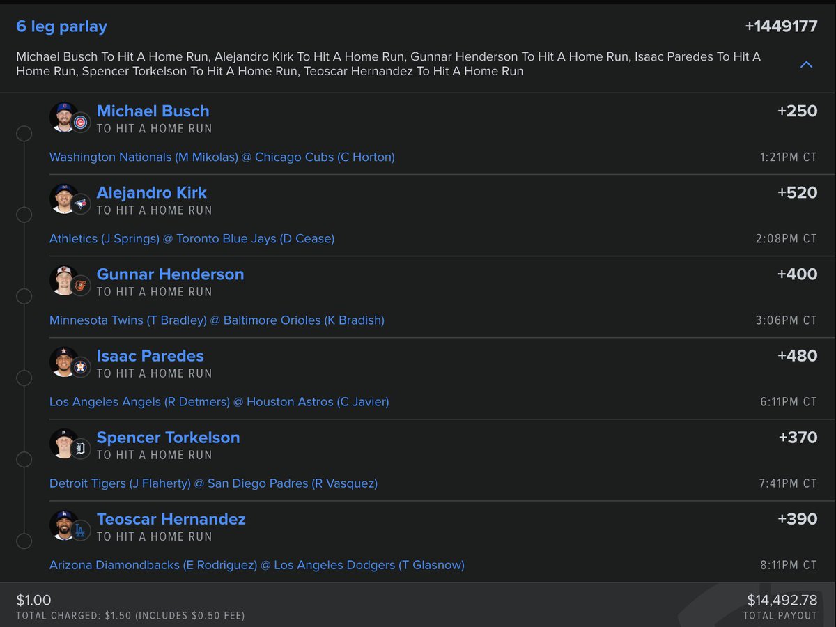Click the +520 odds for Alejandro Kirk
This screenshot has width=836, height=627.
(797, 192)
